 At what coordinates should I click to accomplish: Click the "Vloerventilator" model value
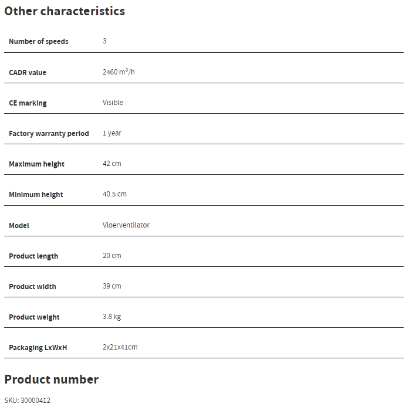point(126,225)
